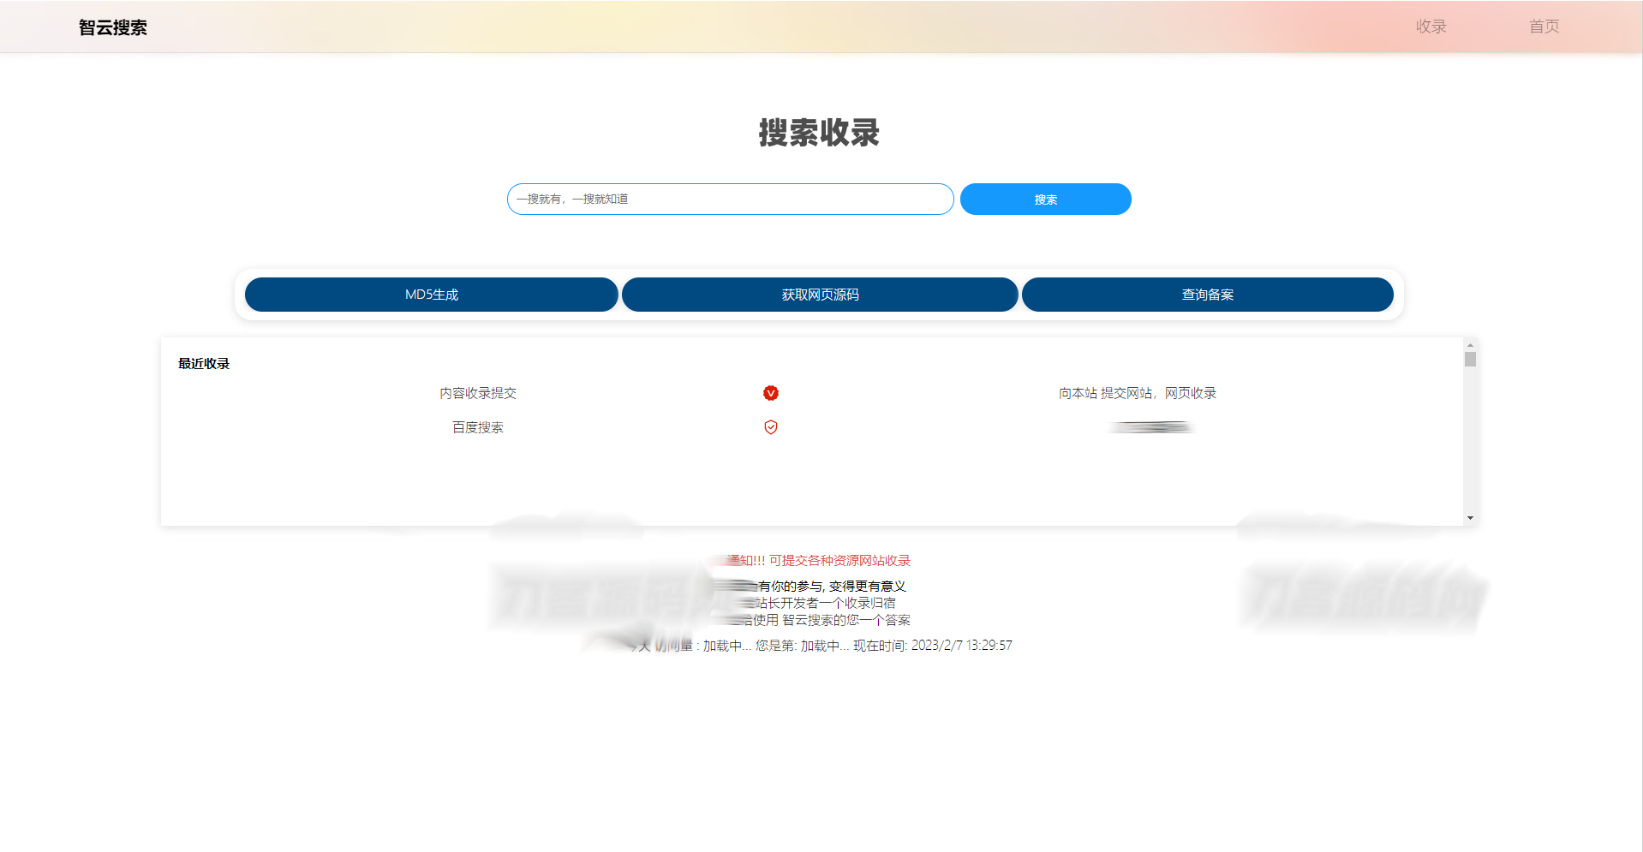
Task: Click the red verified badge beside 内容收录提交
Action: point(771,393)
